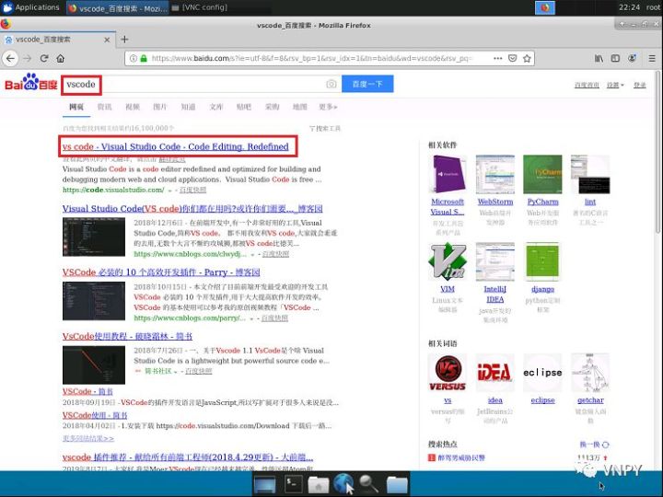Screen dimensions: 663x497
Task: Open result vs code - Visual Studio Code
Action: coord(176,146)
